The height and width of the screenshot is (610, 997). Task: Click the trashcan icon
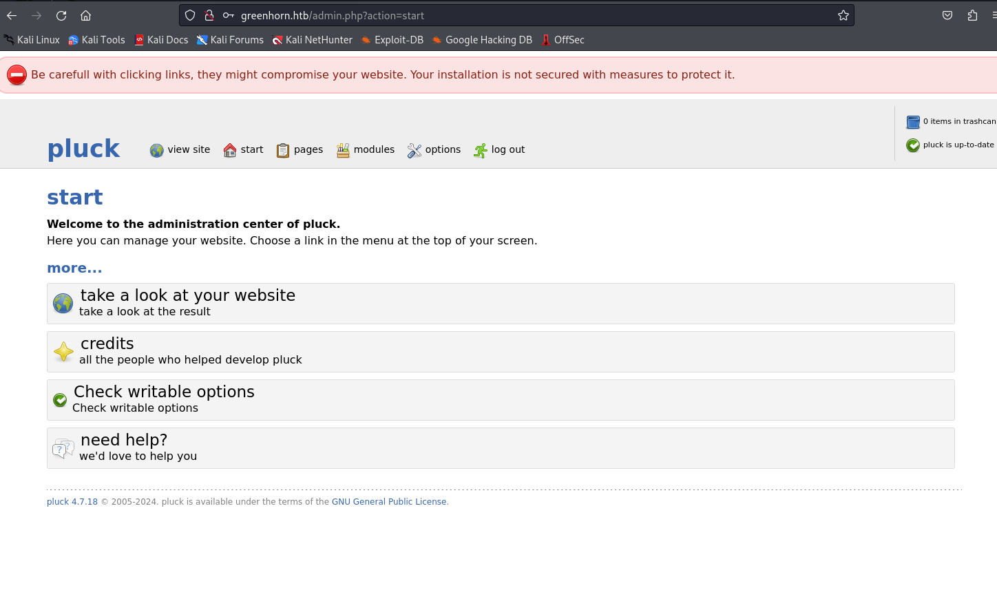913,122
